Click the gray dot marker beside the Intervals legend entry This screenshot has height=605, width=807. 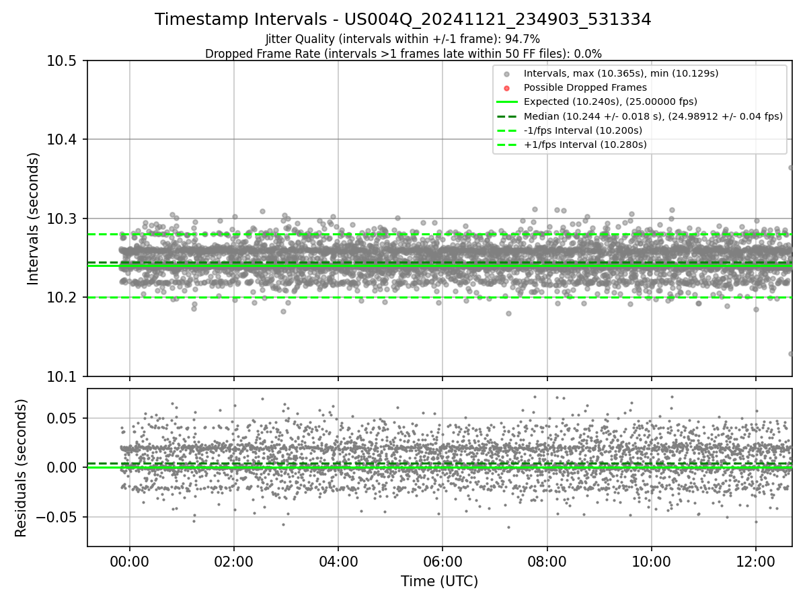(x=507, y=74)
